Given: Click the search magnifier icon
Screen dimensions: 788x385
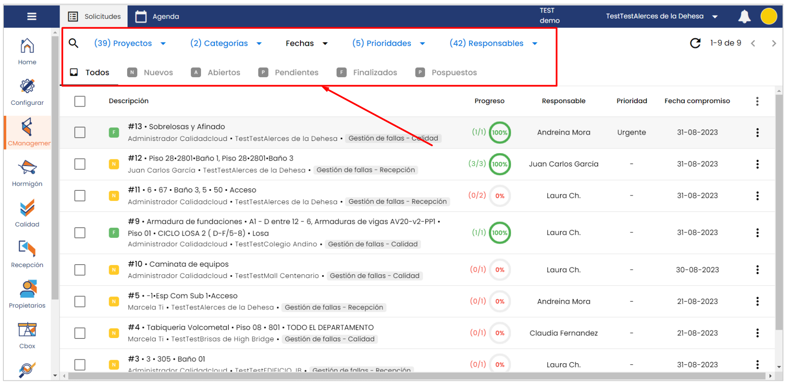Looking at the screenshot, I should tap(73, 43).
